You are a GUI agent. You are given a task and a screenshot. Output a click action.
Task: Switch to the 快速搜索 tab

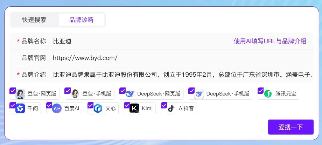click(x=34, y=20)
